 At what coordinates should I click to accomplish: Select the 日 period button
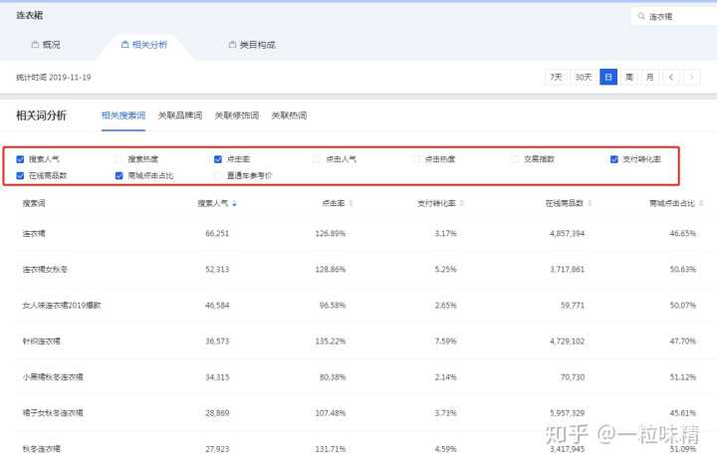608,77
